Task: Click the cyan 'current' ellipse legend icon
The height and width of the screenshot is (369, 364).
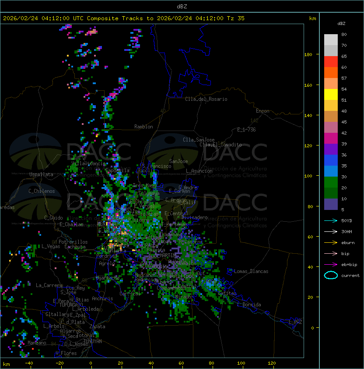Action: [331, 275]
